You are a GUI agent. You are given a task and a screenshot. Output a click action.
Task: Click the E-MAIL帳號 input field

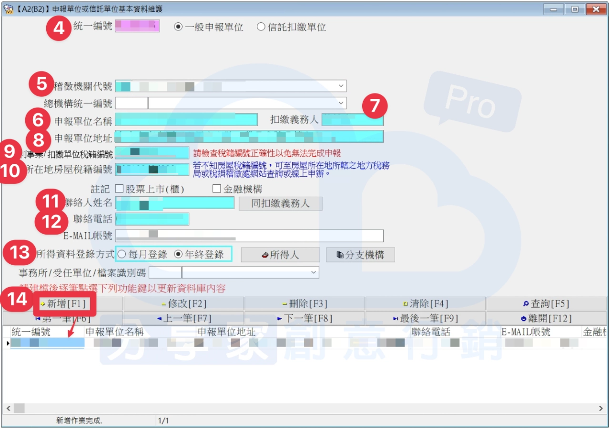(249, 236)
